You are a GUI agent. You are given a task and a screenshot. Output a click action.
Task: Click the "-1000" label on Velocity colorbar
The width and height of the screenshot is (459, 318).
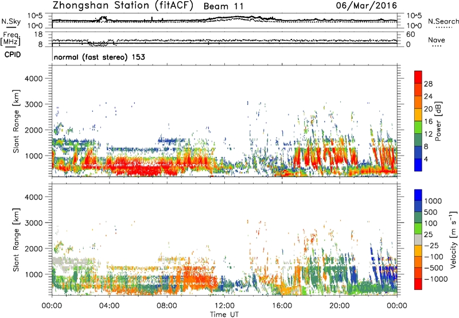(x=436, y=279)
